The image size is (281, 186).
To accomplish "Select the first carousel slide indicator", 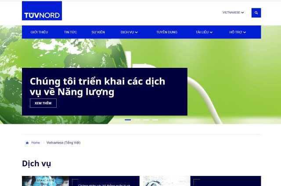I will tap(128, 120).
